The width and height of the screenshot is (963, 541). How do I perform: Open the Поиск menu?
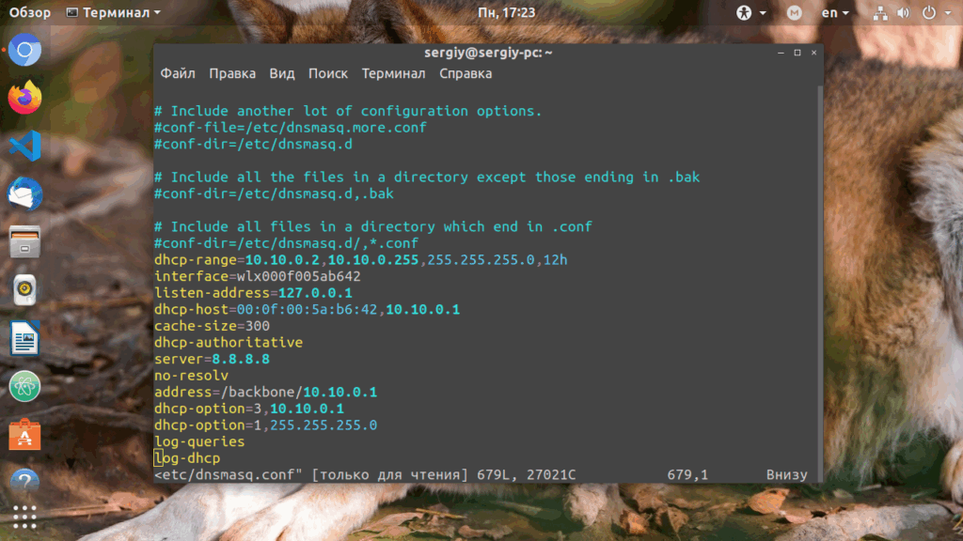click(x=328, y=73)
